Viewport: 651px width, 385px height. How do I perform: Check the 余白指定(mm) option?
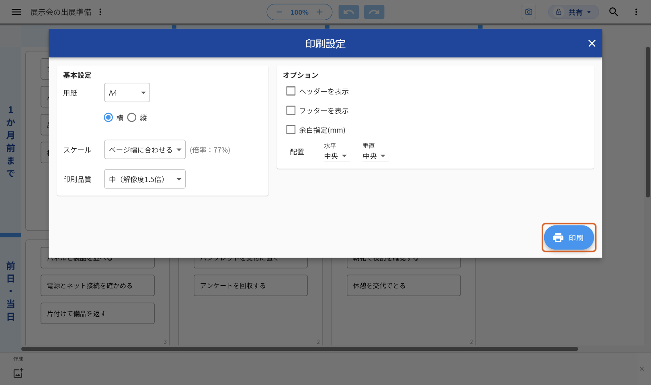tap(291, 130)
